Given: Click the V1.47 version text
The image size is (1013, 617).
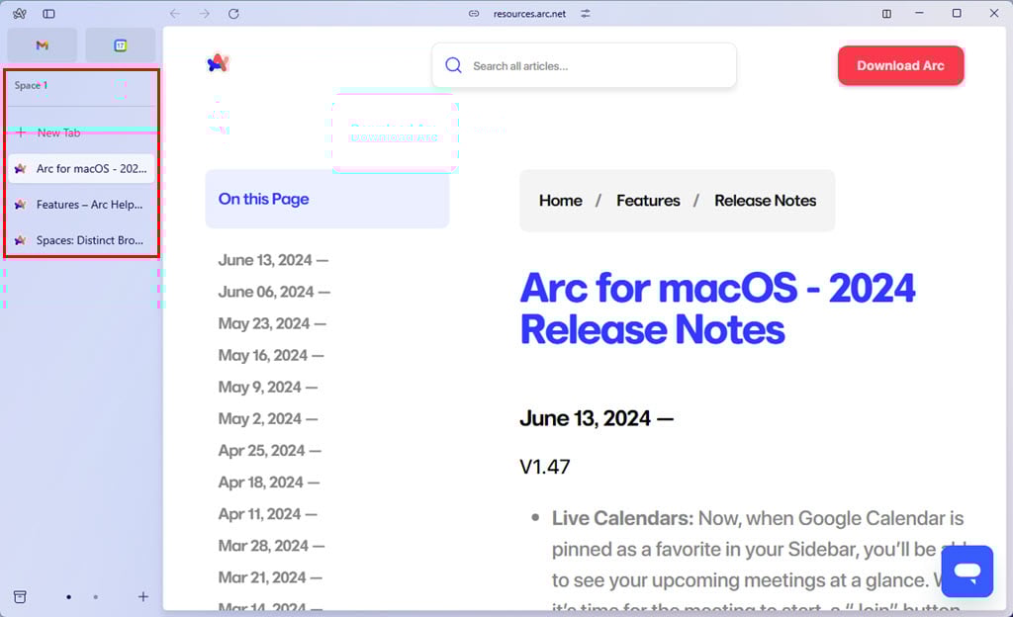Looking at the screenshot, I should pyautogui.click(x=545, y=467).
